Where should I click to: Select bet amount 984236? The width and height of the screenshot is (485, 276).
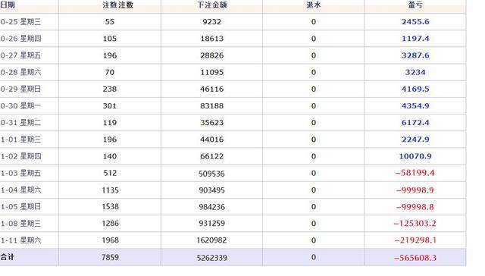point(212,207)
